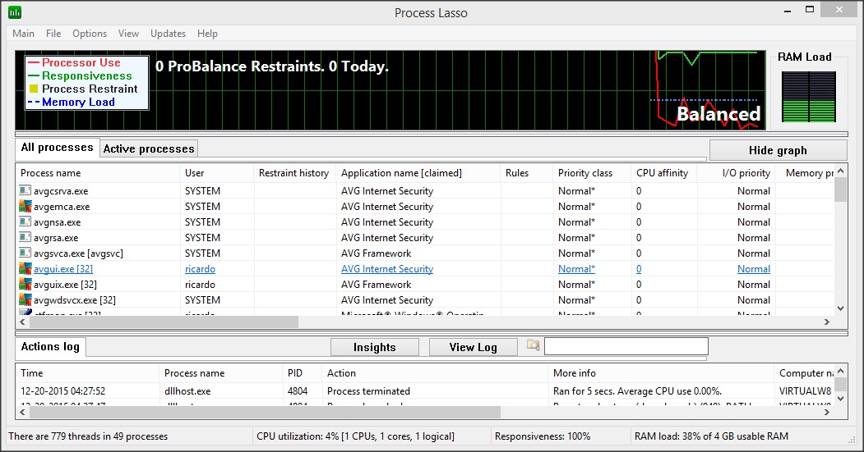864x452 pixels.
Task: Click the CPU utilization status bar entry
Action: [355, 436]
